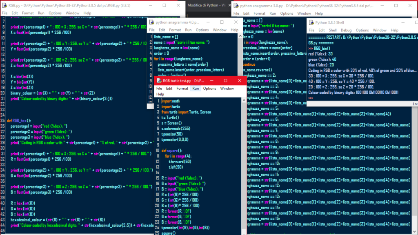Maximize the RGB turtle test window

(x=225, y=80)
